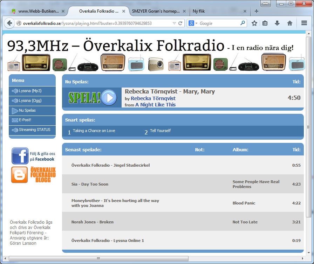The height and width of the screenshot is (264, 314).
Task: Click album 'Some People Have Real Problems'
Action: point(256,184)
